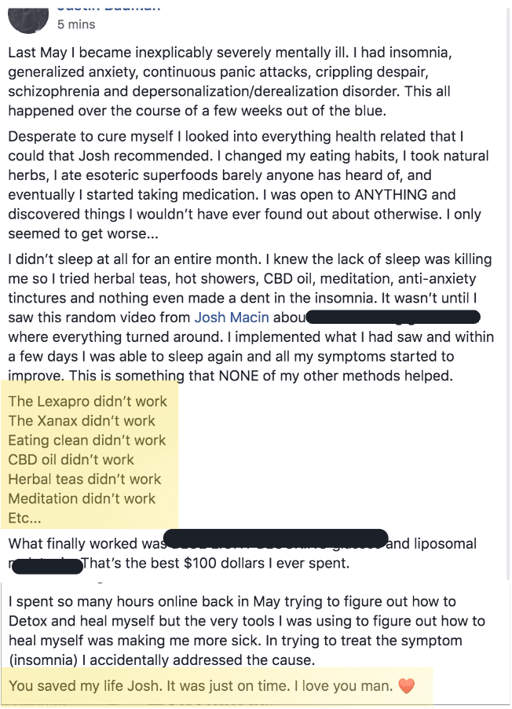Click 'Eating clean didn't work' line
This screenshot has height=709, width=512.
click(x=87, y=440)
